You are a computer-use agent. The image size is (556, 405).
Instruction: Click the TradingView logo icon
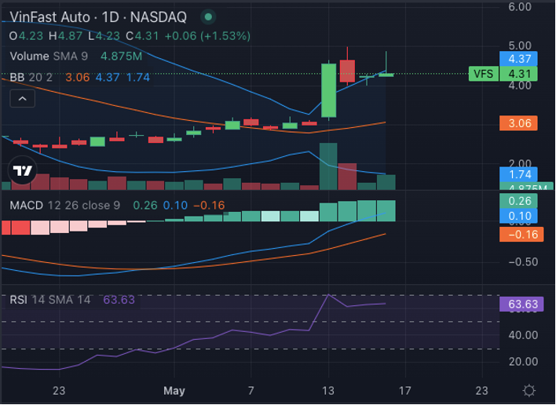point(23,171)
